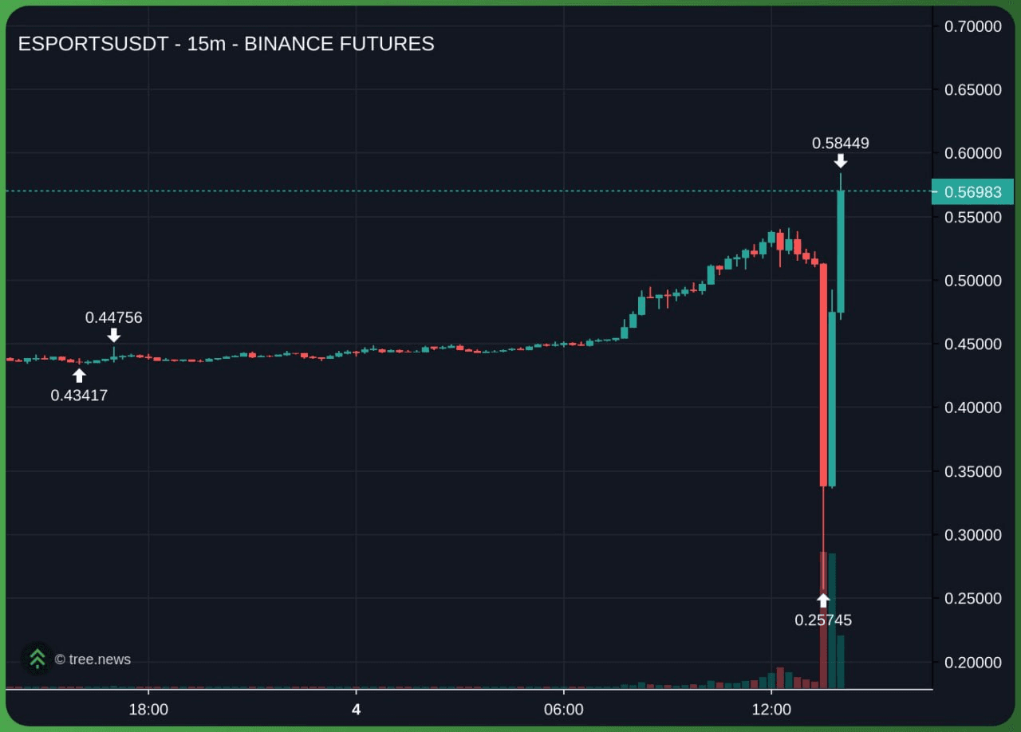Viewport: 1021px width, 732px height.
Task: Click the up arrow above 0.25745
Action: pos(823,600)
